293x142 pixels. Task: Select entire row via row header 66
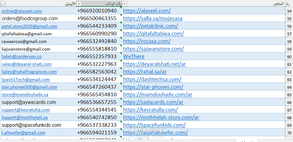[289, 102]
